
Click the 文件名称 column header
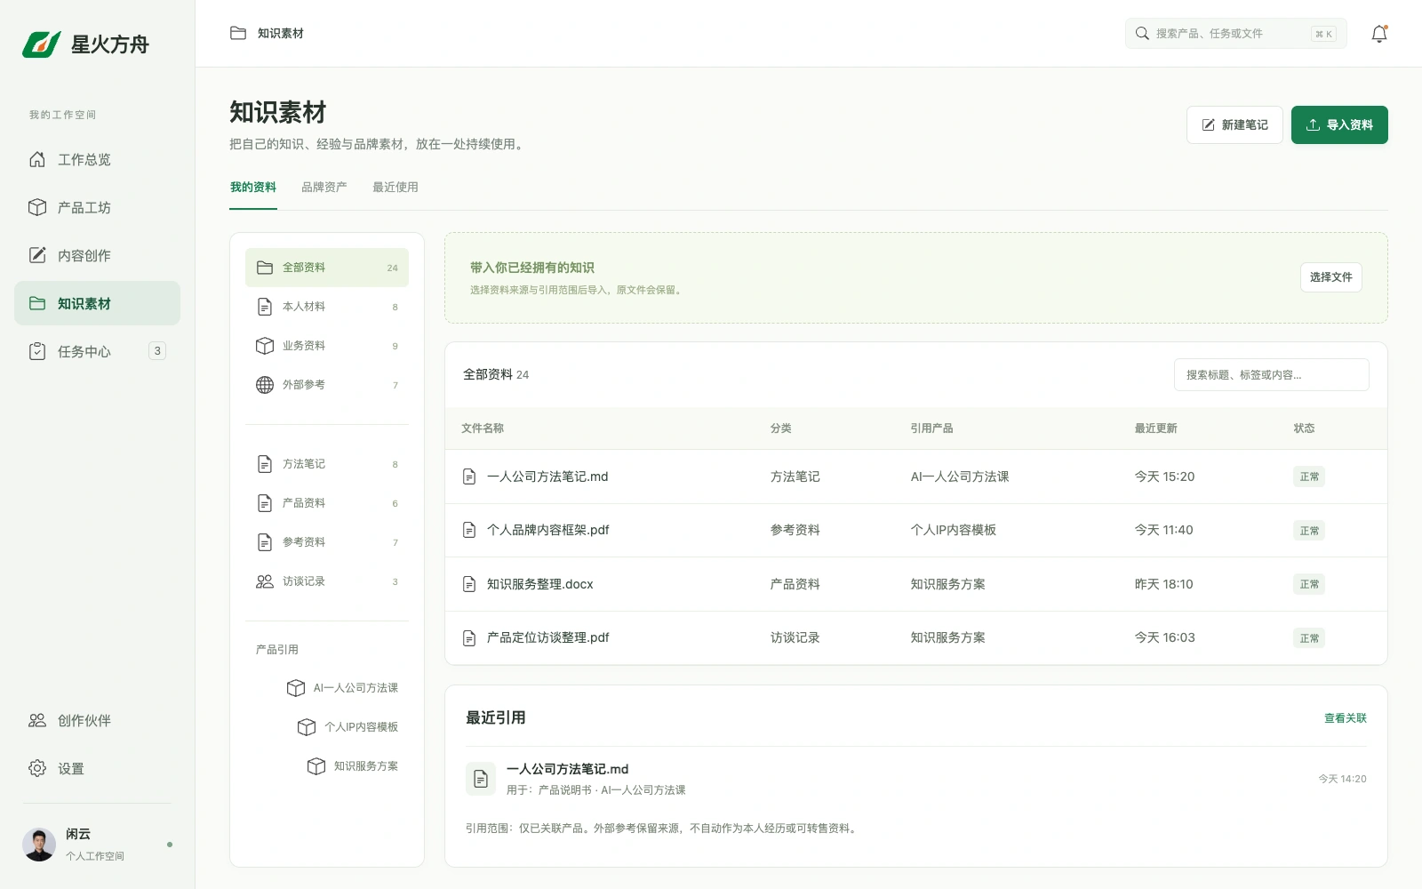(x=483, y=428)
